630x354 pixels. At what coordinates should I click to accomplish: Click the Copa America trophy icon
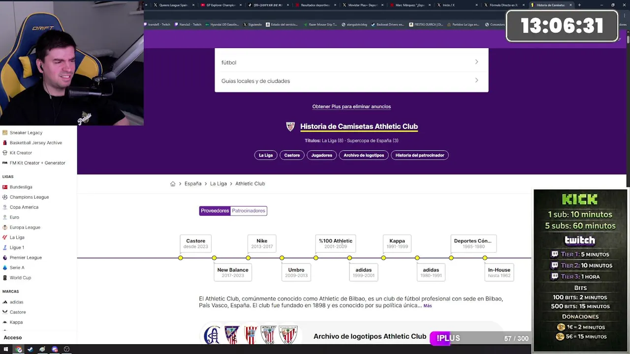click(5, 207)
